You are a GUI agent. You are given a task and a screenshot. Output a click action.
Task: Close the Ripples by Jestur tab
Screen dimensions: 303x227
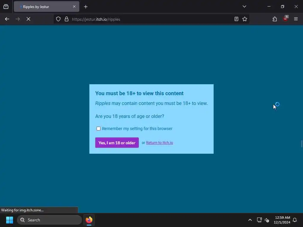74,7
